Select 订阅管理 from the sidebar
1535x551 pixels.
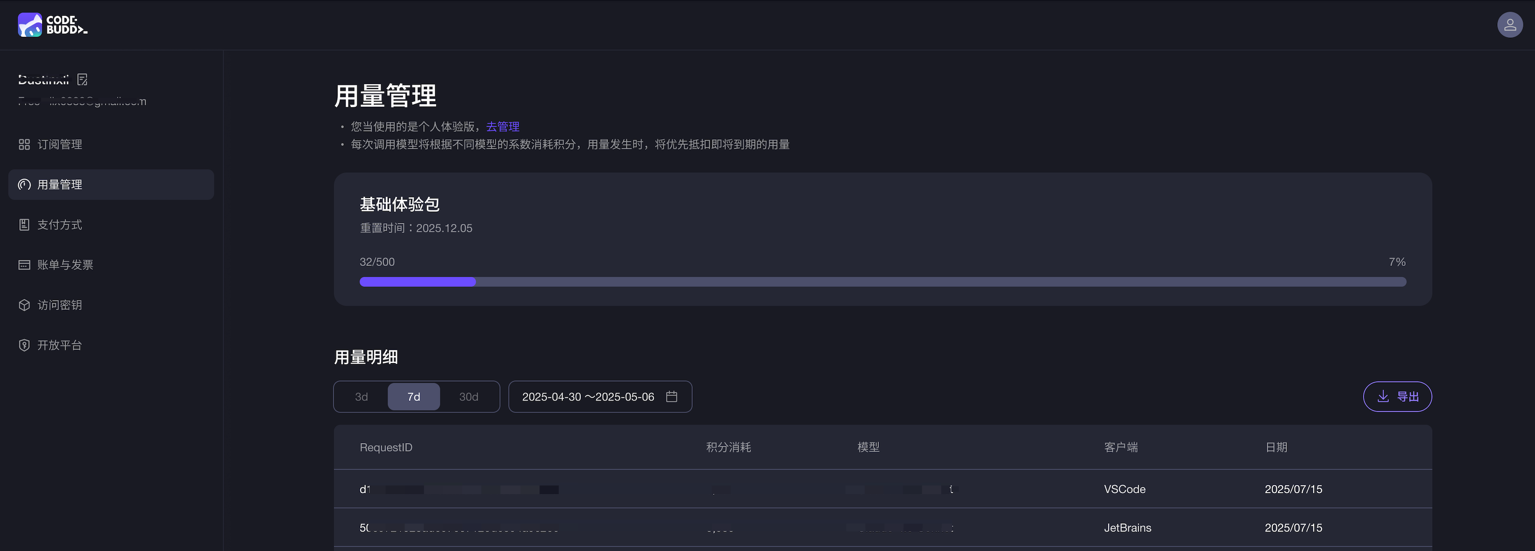59,144
